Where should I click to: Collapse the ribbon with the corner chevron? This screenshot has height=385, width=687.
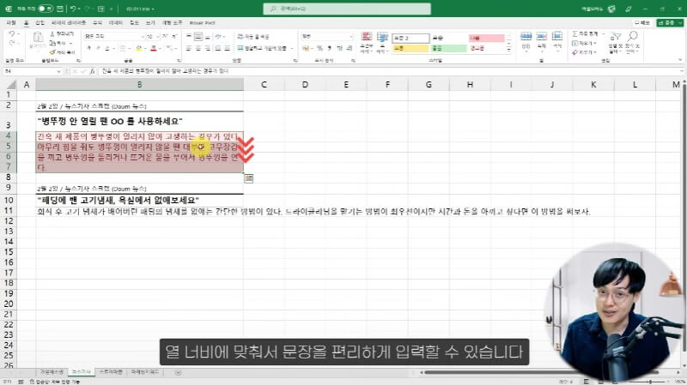pos(680,60)
